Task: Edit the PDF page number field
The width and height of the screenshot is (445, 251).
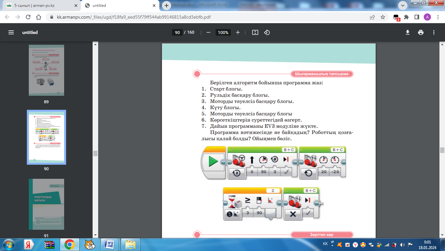Action: 177,32
